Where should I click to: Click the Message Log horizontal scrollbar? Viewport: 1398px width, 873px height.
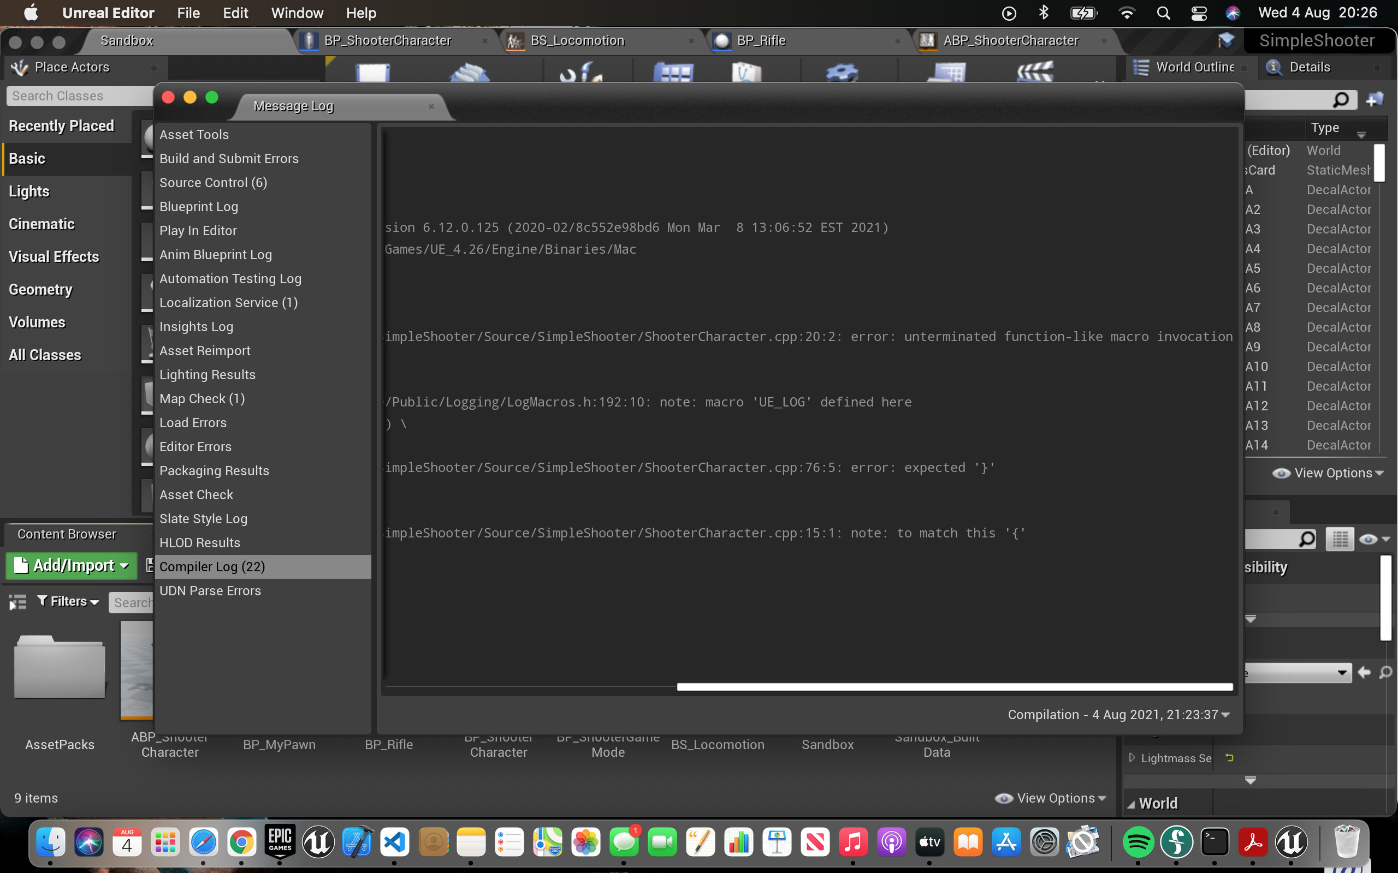[955, 687]
